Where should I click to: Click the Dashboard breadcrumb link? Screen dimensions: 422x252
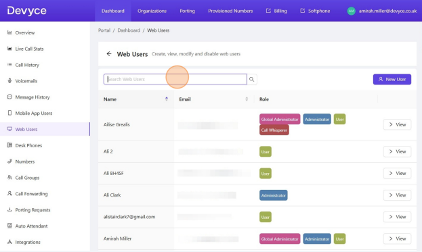coord(129,30)
